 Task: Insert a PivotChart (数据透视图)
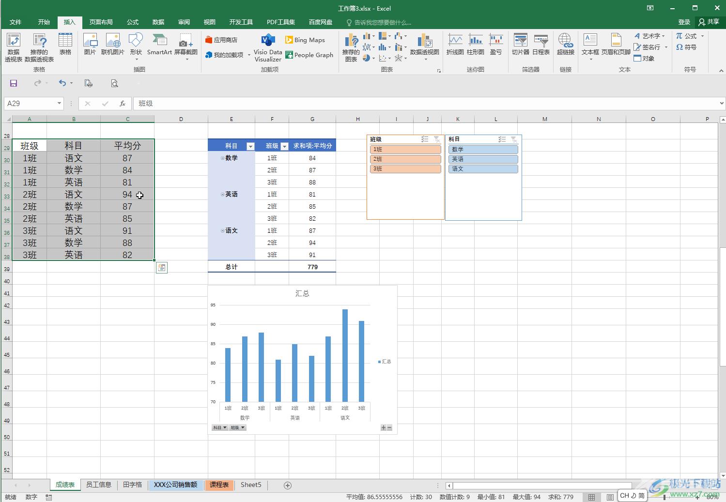click(x=424, y=47)
